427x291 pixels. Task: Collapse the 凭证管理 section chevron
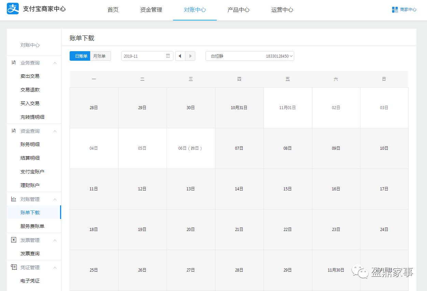point(55,268)
